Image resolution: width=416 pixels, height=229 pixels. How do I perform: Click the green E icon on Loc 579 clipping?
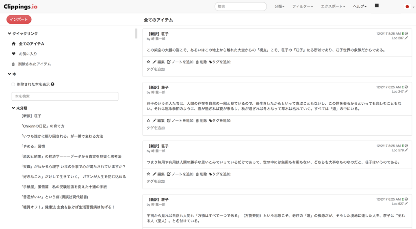pyautogui.click(x=403, y=146)
